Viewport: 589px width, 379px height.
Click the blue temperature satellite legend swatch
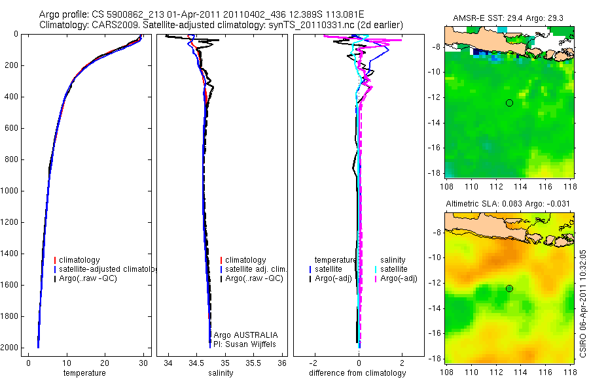[310, 269]
